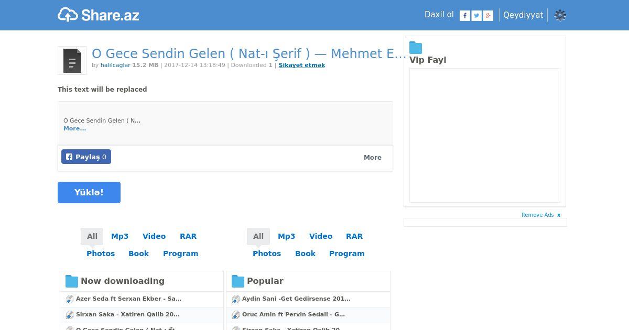This screenshot has width=629, height=330.
Task: Click file icon beside Azer Seda track
Action: coord(70,299)
